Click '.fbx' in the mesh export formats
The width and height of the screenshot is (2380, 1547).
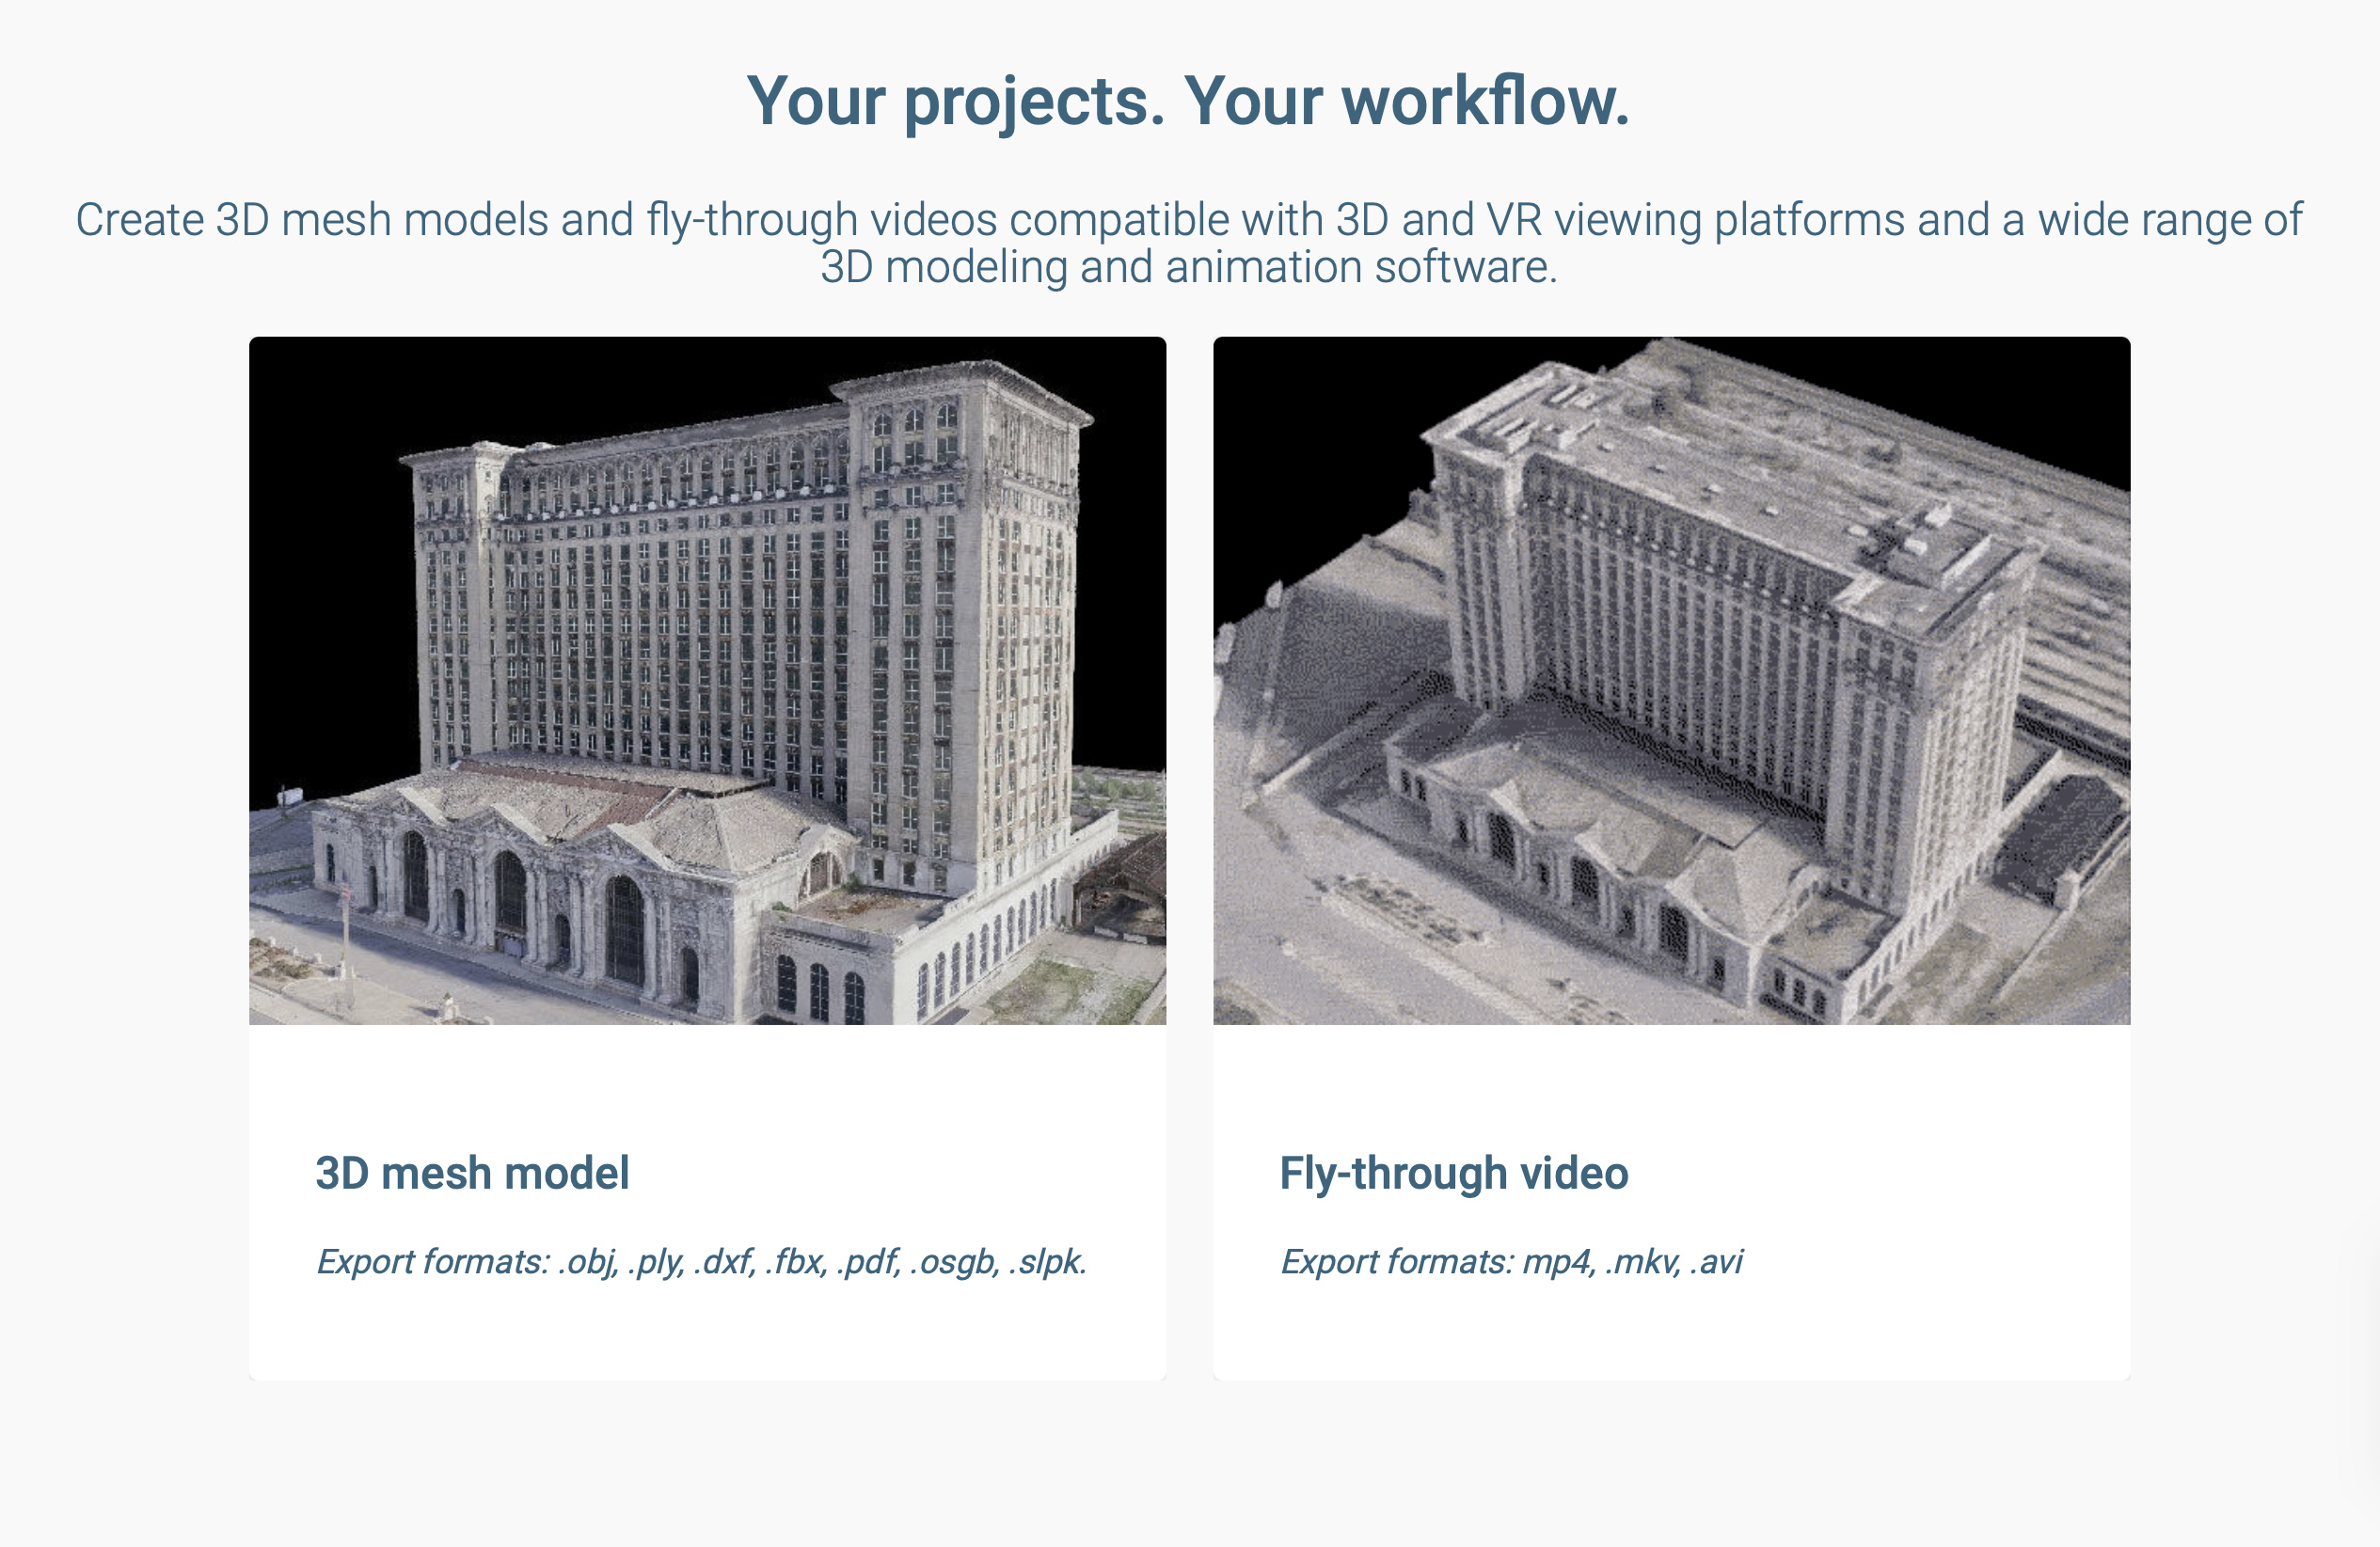pyautogui.click(x=796, y=1262)
